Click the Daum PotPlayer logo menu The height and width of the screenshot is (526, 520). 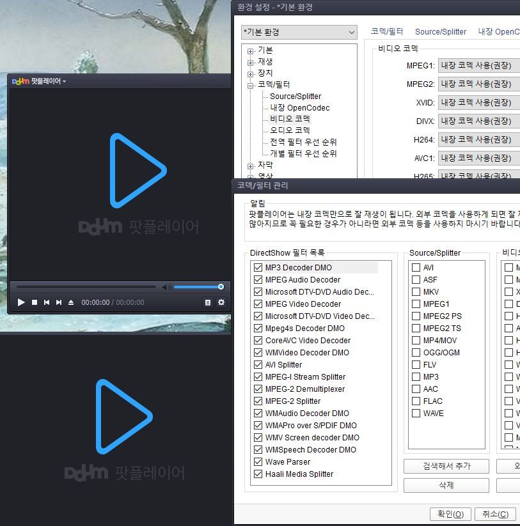point(38,81)
